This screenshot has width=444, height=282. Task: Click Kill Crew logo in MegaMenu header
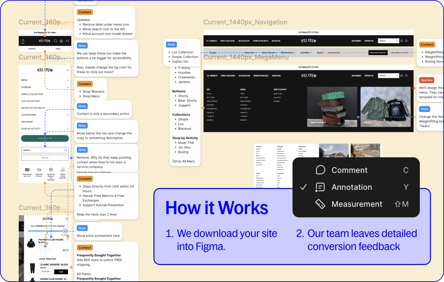tap(309, 75)
